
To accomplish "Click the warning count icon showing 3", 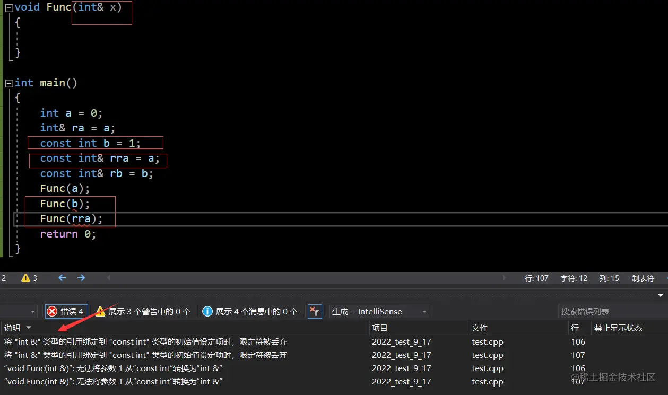I will coord(29,278).
